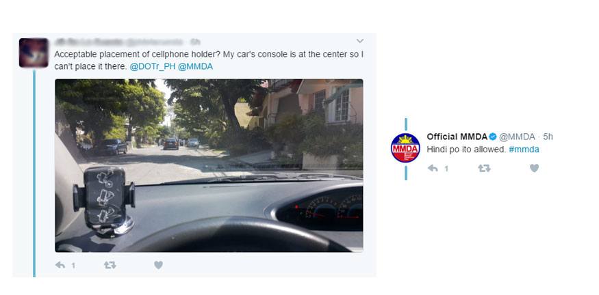
Task: Open the "Hindi po ito allowed" tweet text
Action: [466, 150]
